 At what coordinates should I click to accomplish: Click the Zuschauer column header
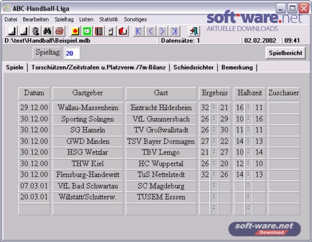pyautogui.click(x=284, y=93)
